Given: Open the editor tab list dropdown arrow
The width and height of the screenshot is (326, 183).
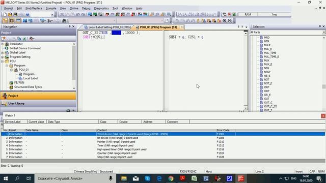Looking at the screenshot, I should [x=247, y=27].
